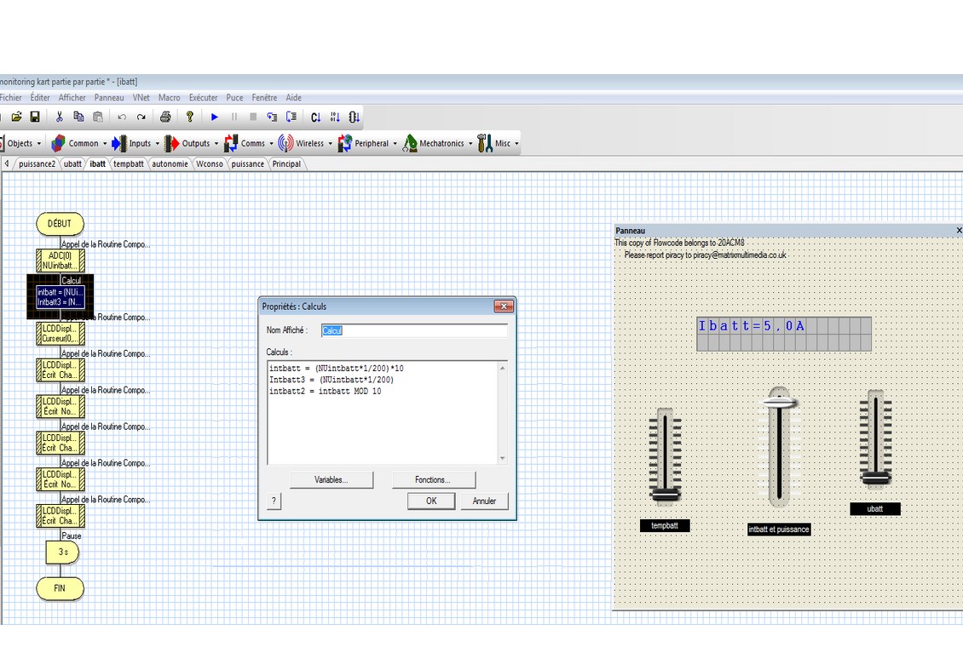This screenshot has height=670, width=963.
Task: Click the Mechatronics robot arm icon
Action: (410, 144)
